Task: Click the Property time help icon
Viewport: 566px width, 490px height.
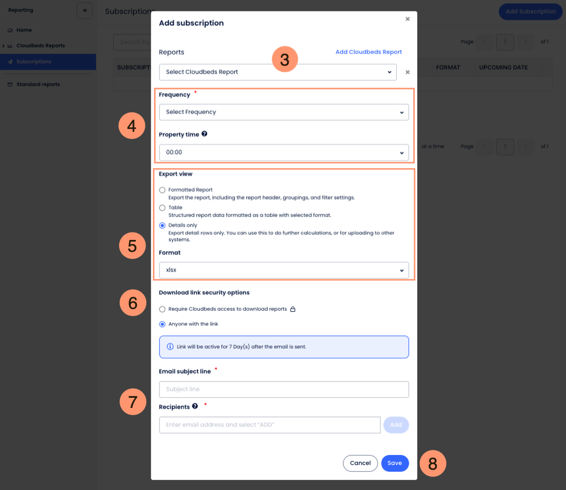Action: [204, 135]
